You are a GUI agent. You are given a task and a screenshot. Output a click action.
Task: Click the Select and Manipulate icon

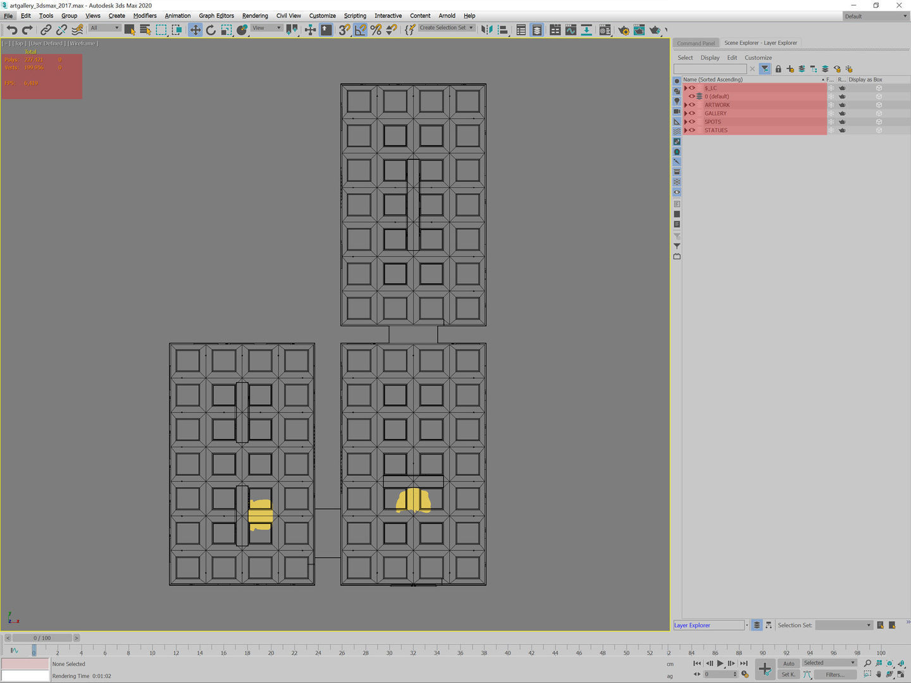pyautogui.click(x=310, y=30)
